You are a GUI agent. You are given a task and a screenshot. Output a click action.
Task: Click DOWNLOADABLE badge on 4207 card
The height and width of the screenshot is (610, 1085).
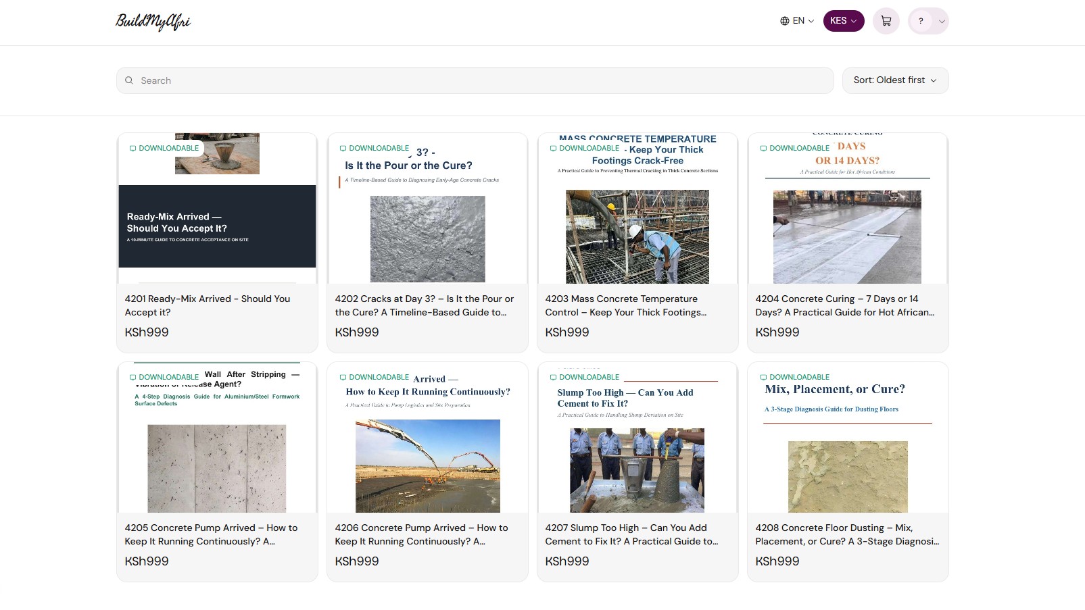tap(585, 377)
